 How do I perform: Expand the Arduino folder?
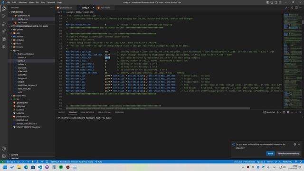(20, 40)
